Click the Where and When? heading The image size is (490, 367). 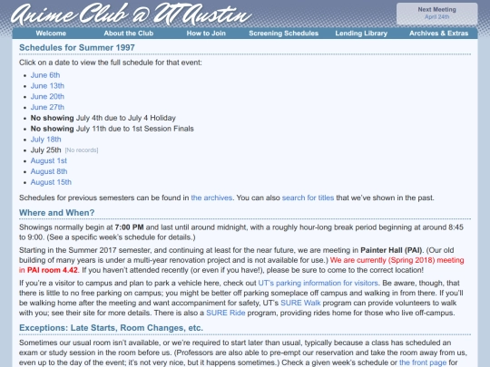click(56, 213)
